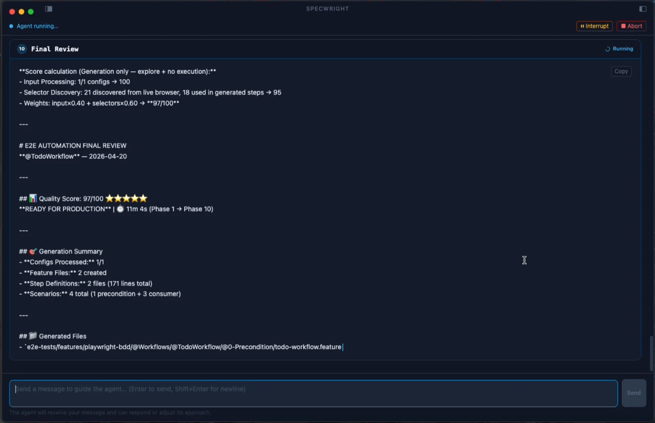
Task: Click the bar chart emoji beside Quality Score
Action: point(33,199)
